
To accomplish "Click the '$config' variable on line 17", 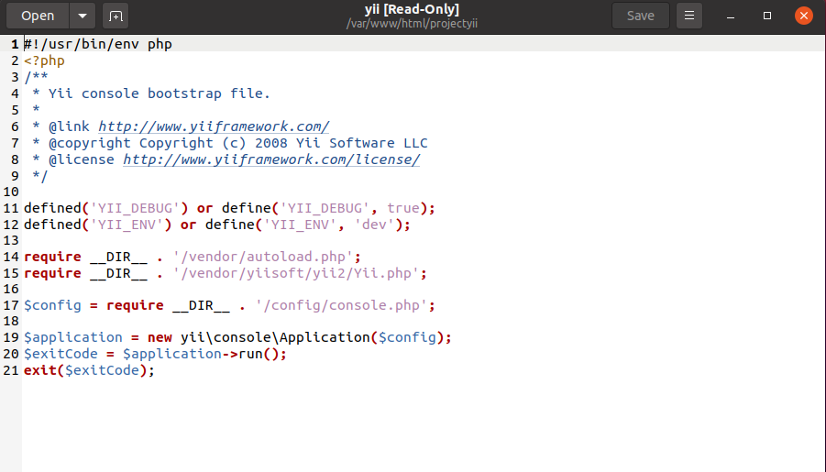I will pos(52,305).
